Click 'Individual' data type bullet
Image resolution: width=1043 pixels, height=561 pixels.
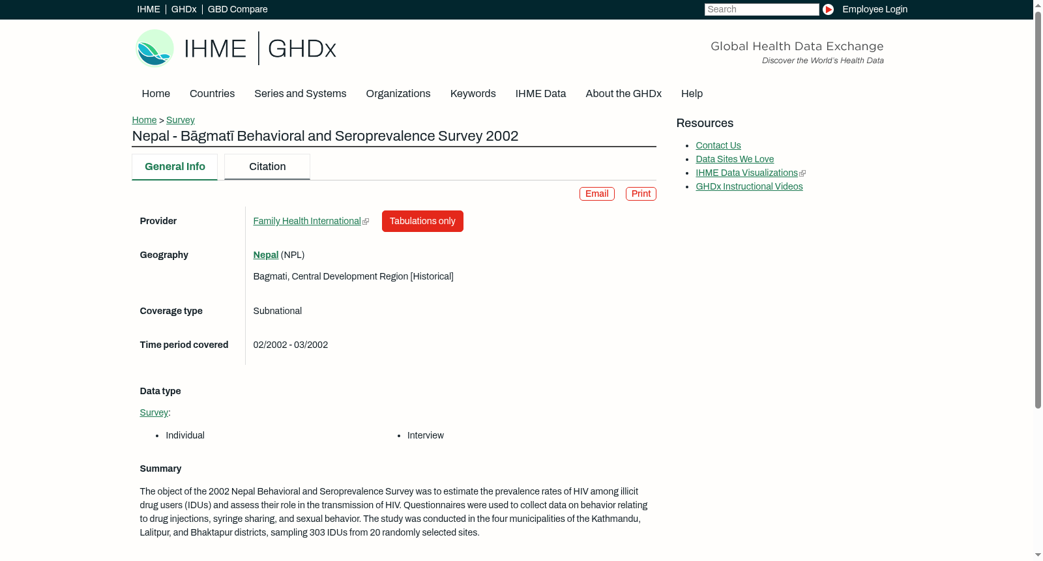pyautogui.click(x=185, y=436)
